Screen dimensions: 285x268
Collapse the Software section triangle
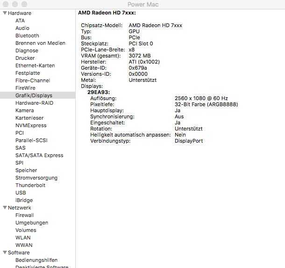5,253
